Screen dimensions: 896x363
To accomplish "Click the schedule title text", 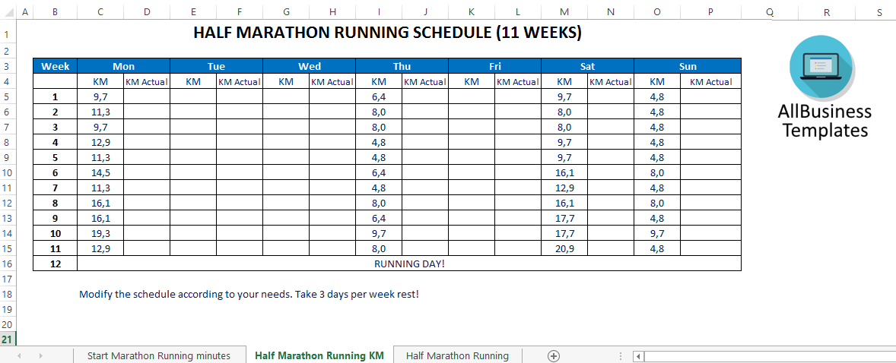I will point(387,33).
